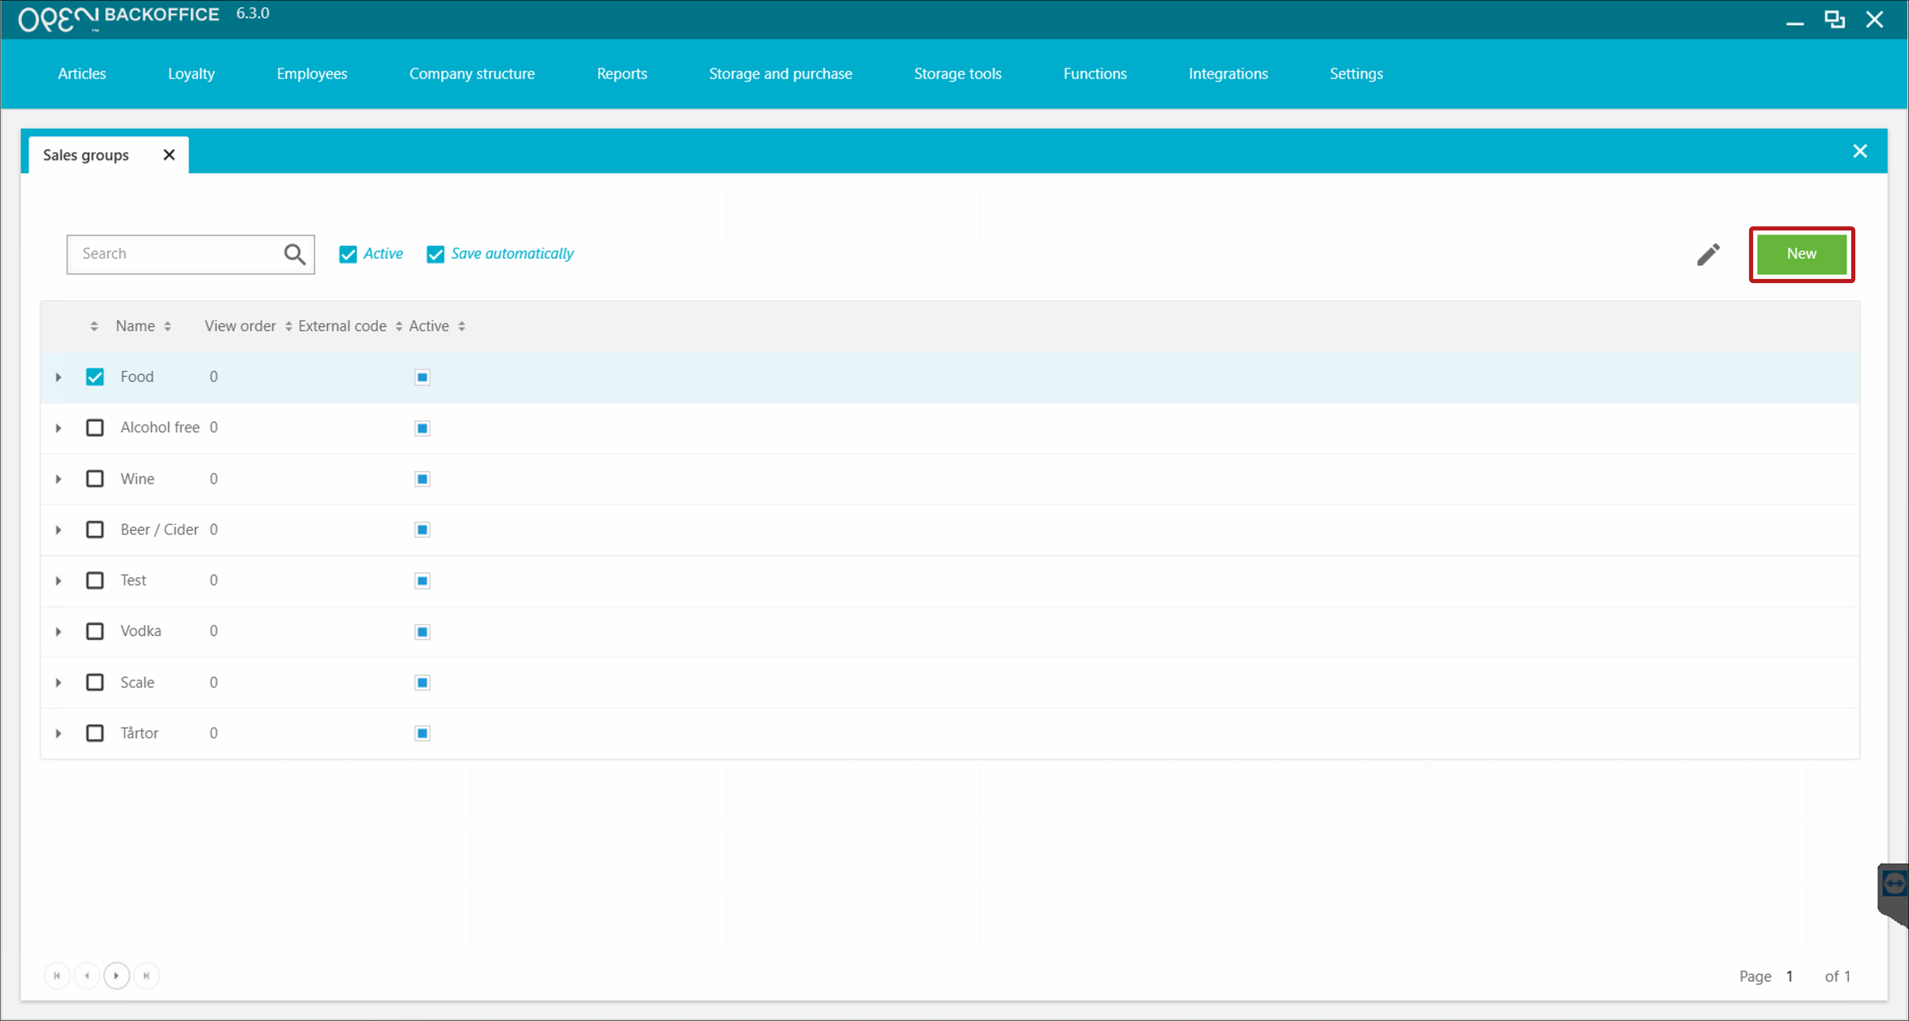Screen dimensions: 1909x1021
Task: Check the Tårtor row checkbox
Action: point(95,733)
